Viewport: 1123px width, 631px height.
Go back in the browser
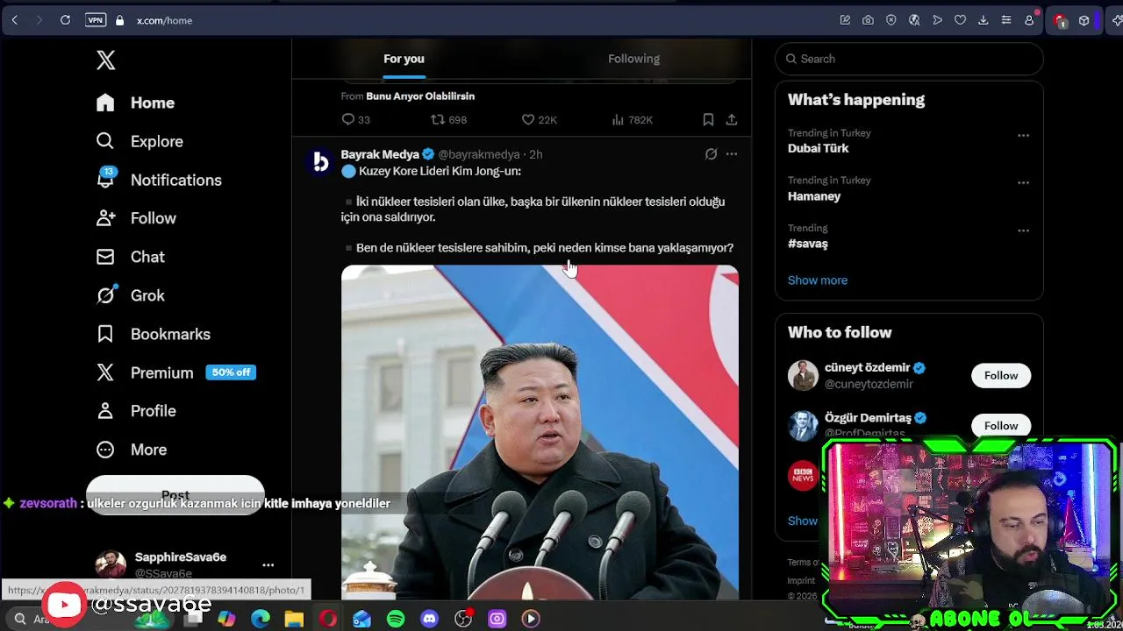click(15, 20)
